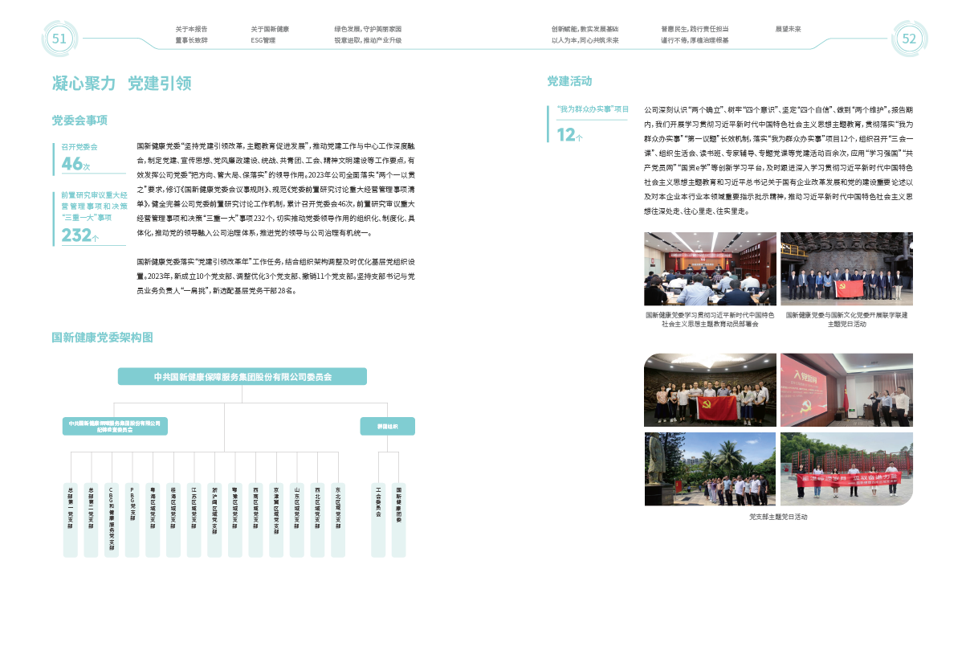Click the 中共国新健康保障服务集团股份有限公司委员会 top node
The width and height of the screenshot is (970, 663).
pos(243,376)
